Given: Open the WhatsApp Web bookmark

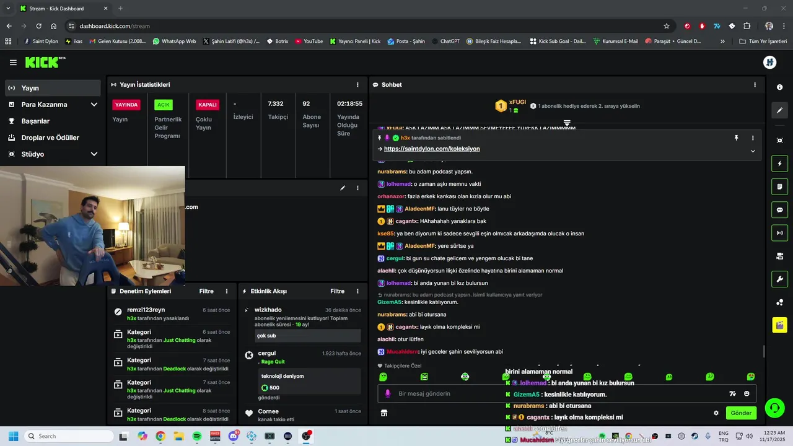Looking at the screenshot, I should [174, 42].
